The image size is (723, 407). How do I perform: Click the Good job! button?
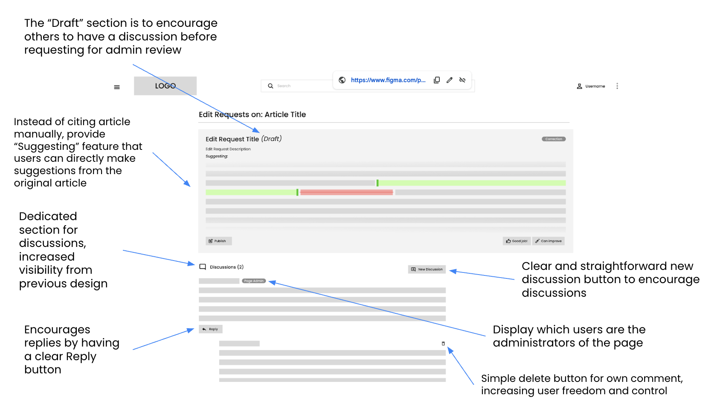(x=517, y=241)
